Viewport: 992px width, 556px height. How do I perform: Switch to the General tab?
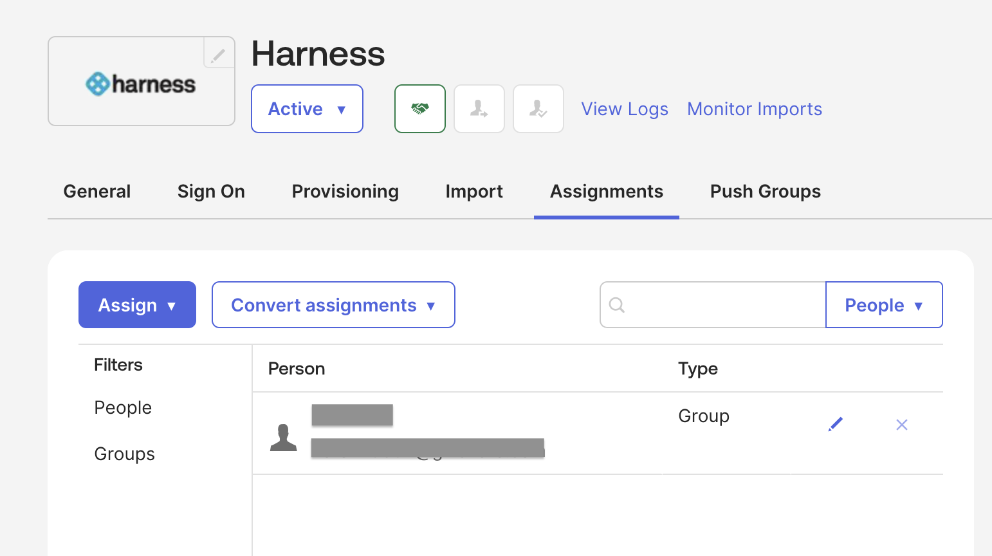97,192
